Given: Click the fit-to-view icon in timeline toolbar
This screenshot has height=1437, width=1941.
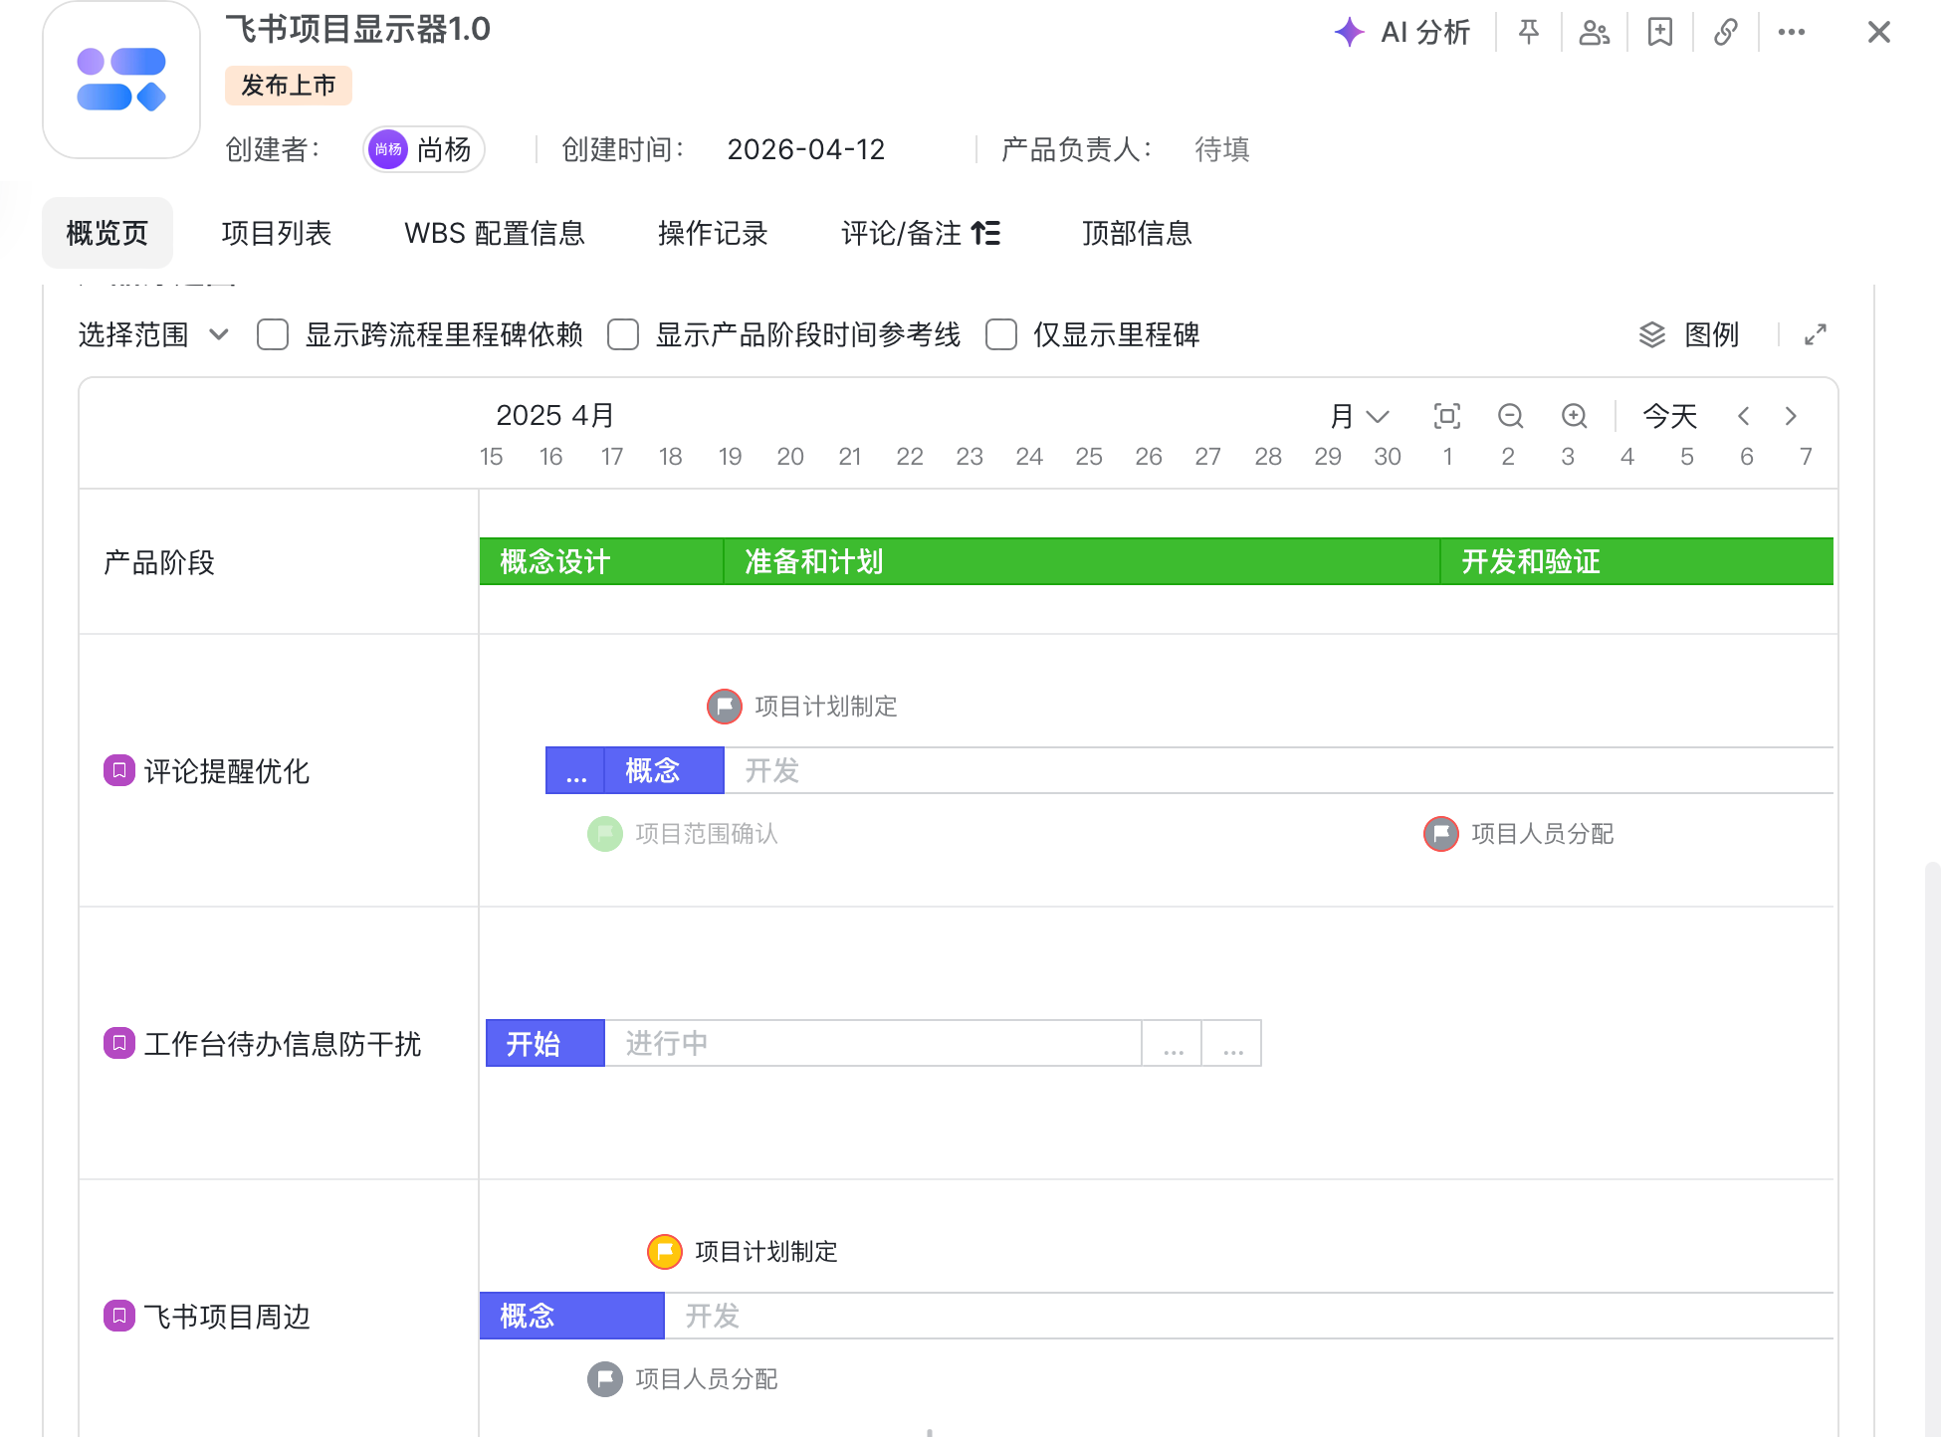Looking at the screenshot, I should (x=1447, y=416).
